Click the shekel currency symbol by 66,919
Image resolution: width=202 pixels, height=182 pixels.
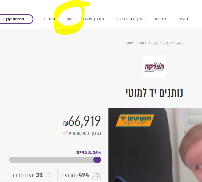pyautogui.click(x=65, y=124)
